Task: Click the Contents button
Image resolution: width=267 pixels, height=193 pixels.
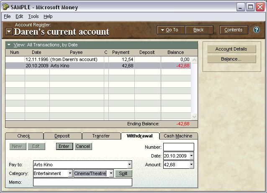Action: 234,30
